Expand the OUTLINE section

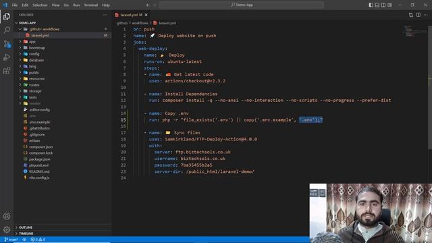(62, 227)
